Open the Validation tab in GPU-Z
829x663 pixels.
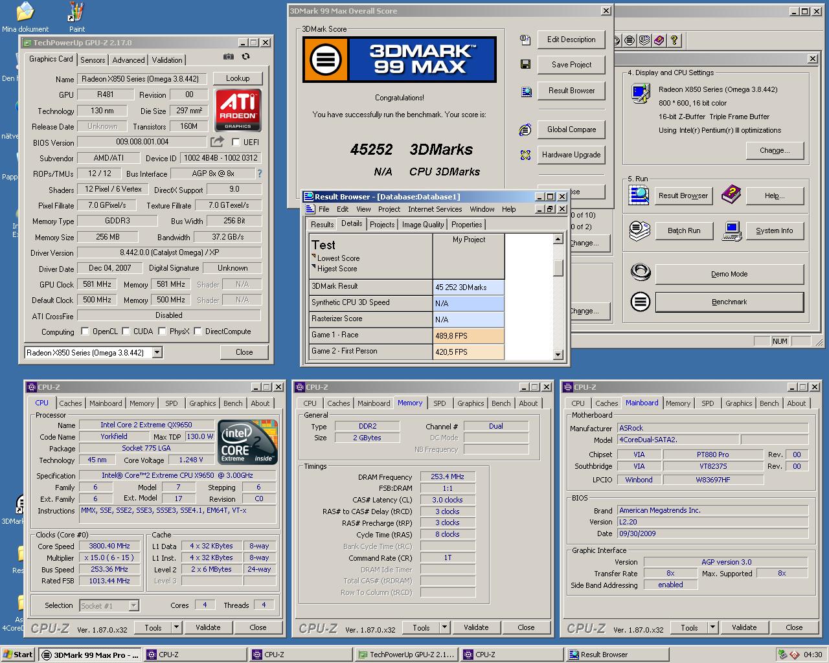tap(167, 60)
